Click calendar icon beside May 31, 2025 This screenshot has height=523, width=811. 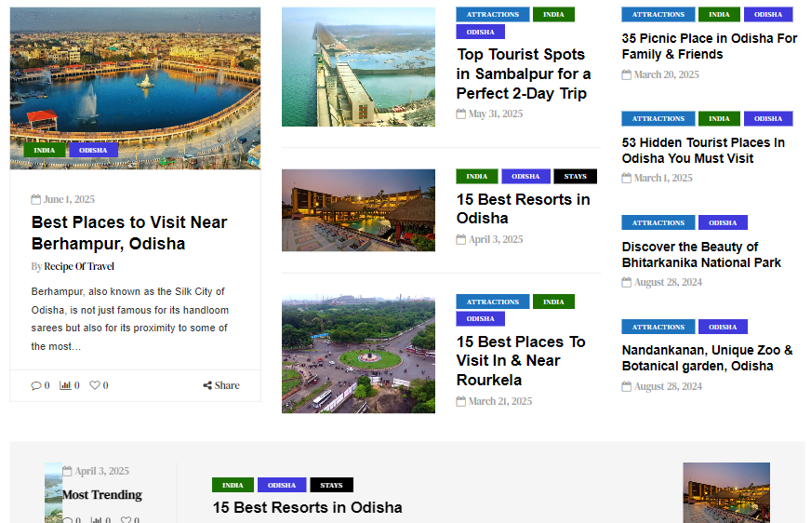pyautogui.click(x=461, y=114)
